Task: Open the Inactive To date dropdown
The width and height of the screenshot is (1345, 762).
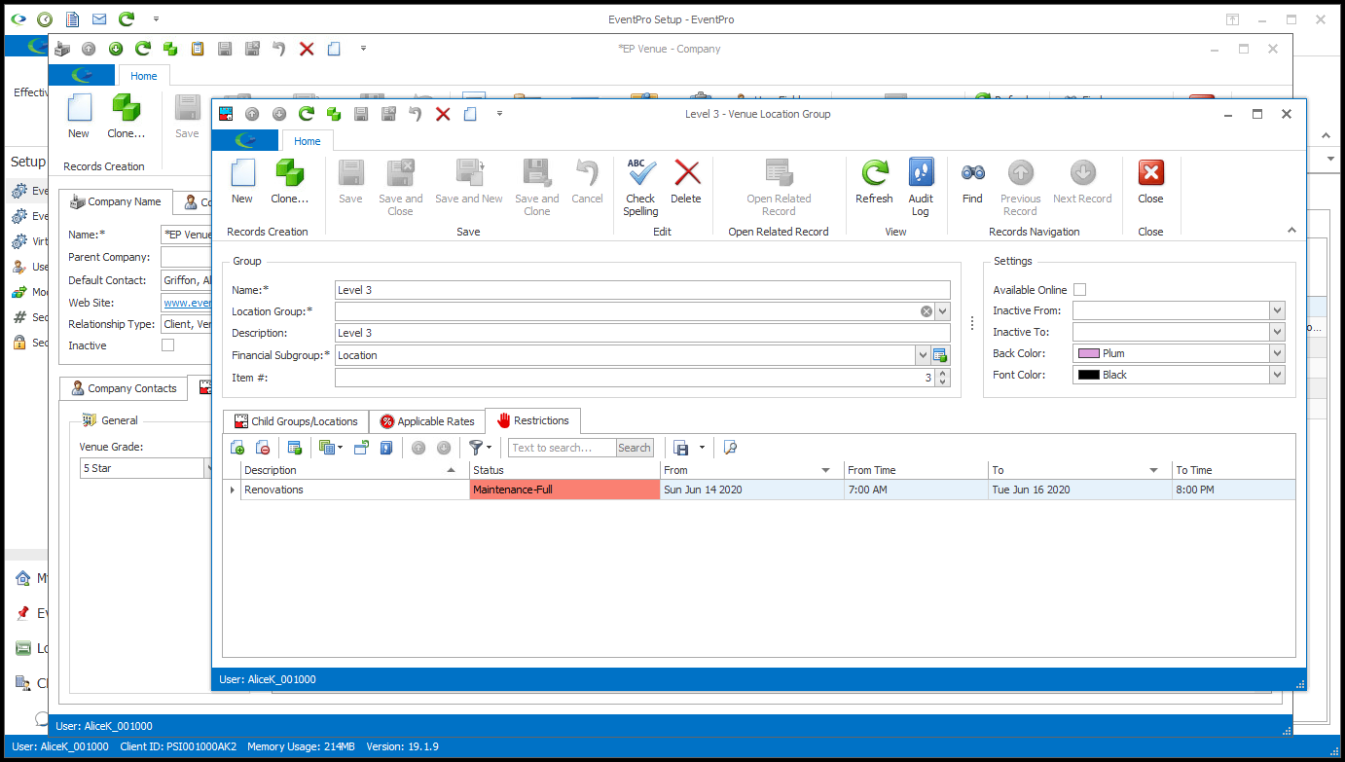Action: 1277,332
